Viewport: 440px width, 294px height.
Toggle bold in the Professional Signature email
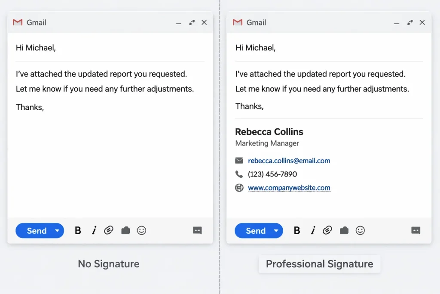click(297, 231)
